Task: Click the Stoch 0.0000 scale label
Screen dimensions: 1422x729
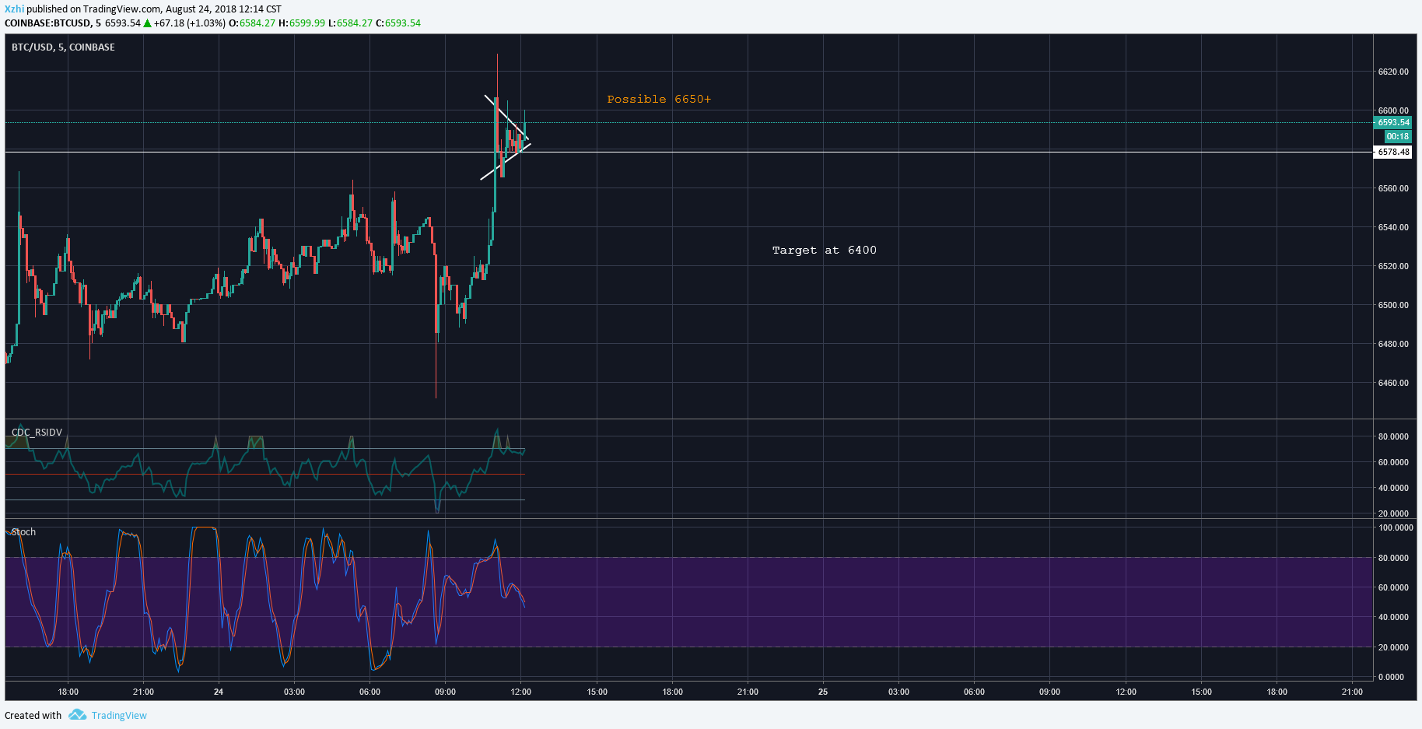Action: 1391,677
